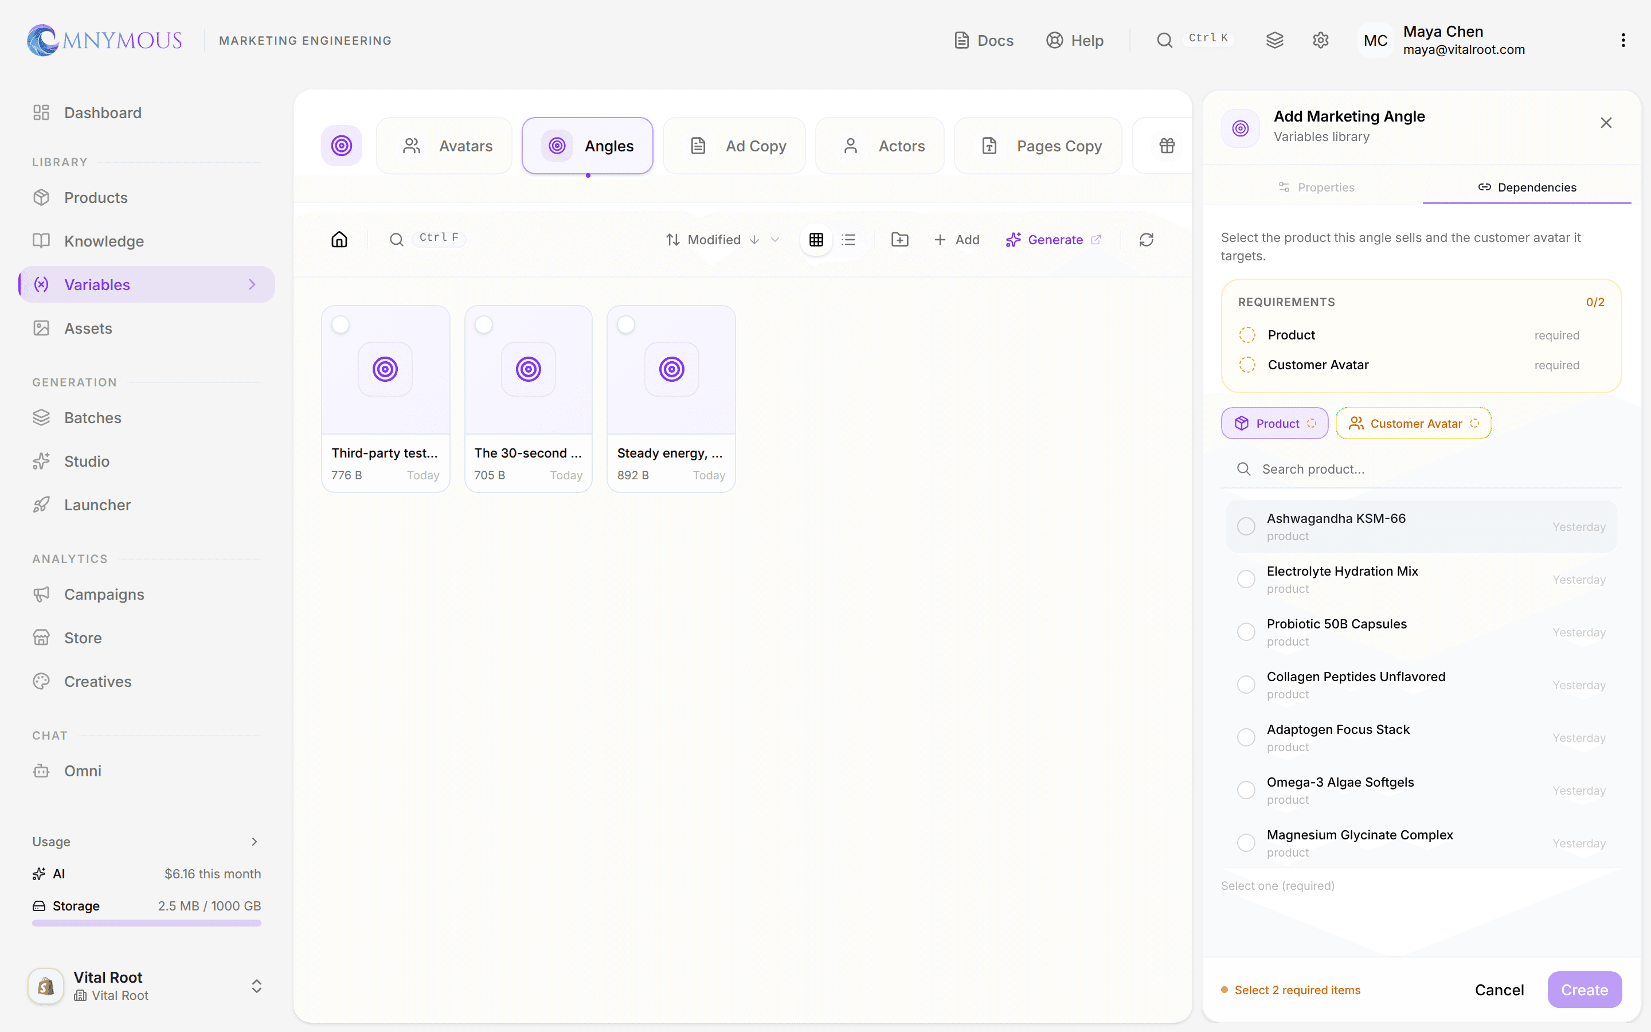The height and width of the screenshot is (1032, 1651).
Task: Expand the Usage section
Action: click(x=147, y=842)
